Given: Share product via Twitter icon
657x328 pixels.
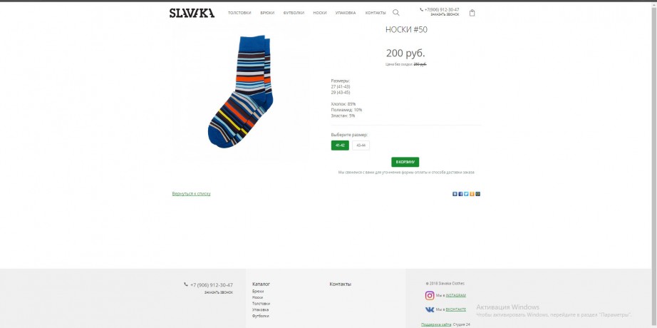Looking at the screenshot, I should tap(466, 194).
